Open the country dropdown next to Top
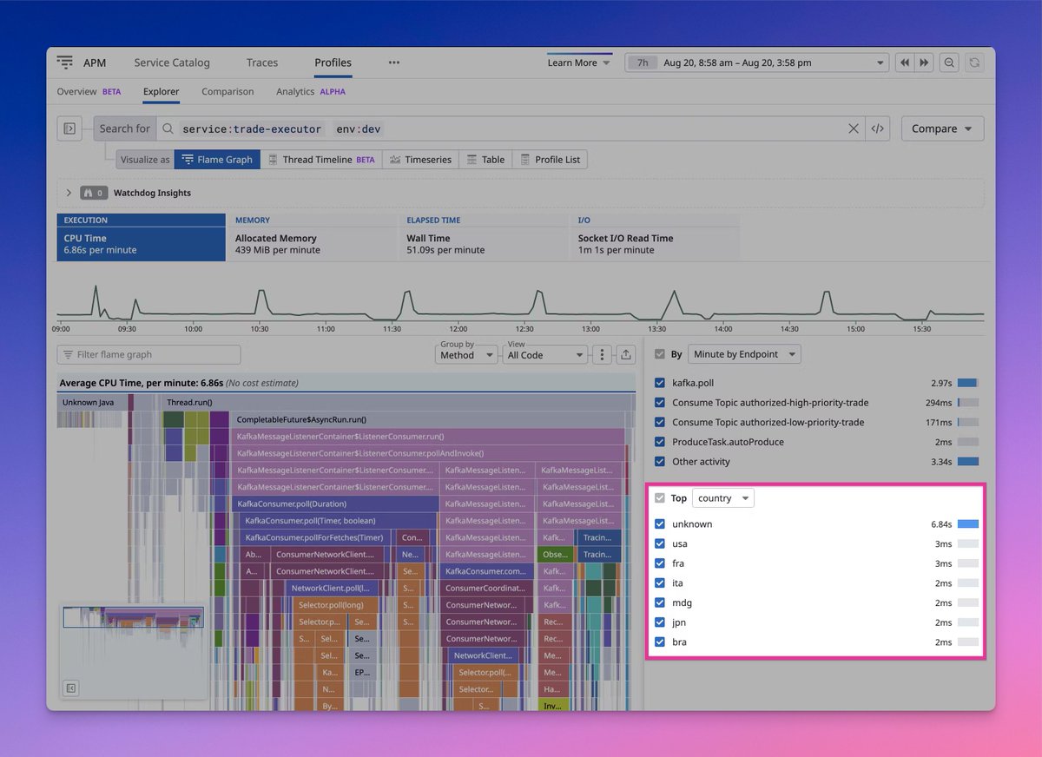The image size is (1042, 757). pyautogui.click(x=723, y=497)
